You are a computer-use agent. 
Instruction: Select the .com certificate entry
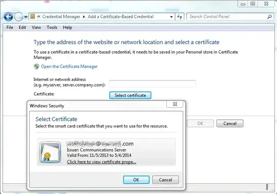coord(106,152)
